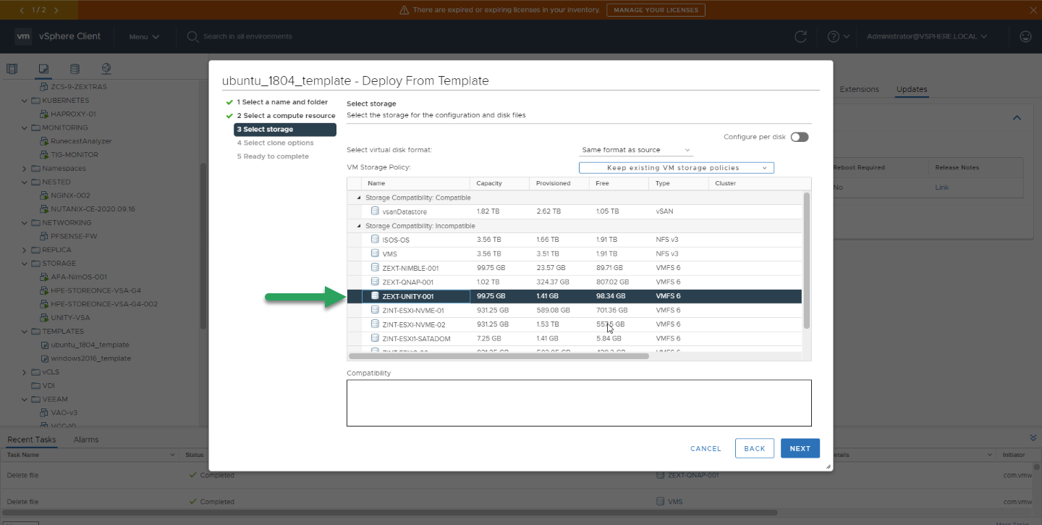Dismiss the license warning banner with X
Screen dimensions: 1042x525
pyautogui.click(x=1033, y=10)
